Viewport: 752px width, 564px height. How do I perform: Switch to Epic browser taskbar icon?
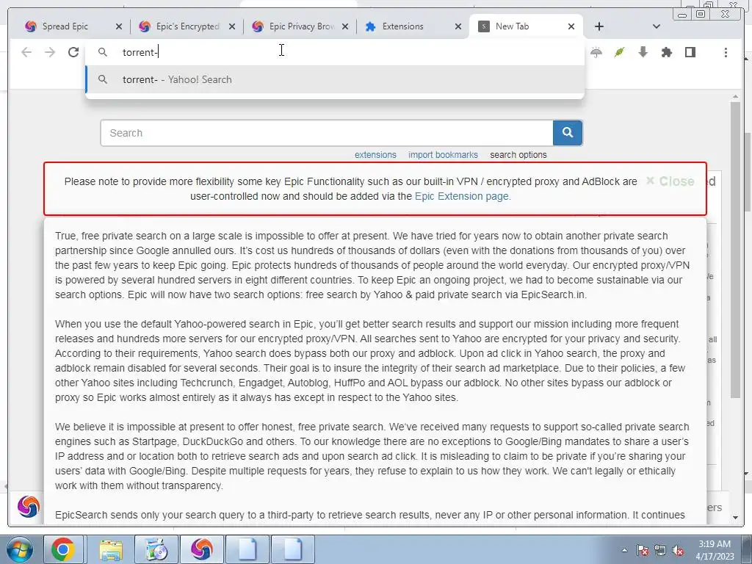[202, 549]
